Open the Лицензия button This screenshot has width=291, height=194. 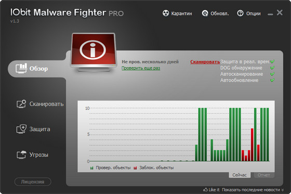coord(33,182)
